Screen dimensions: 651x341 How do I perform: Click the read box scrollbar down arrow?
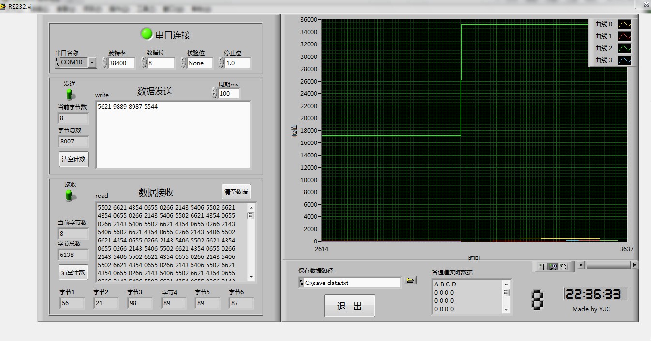click(x=251, y=277)
